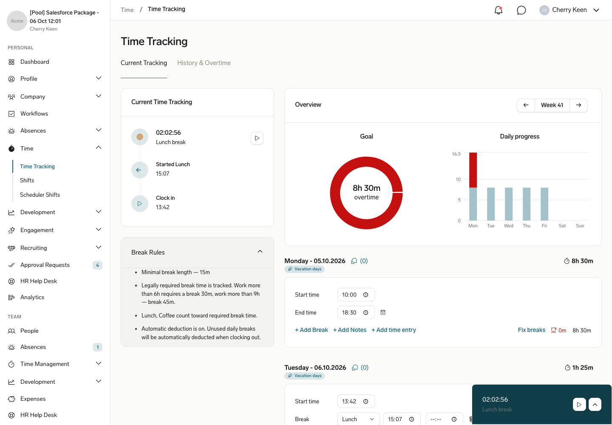Open the notifications bell
The height and width of the screenshot is (425, 612).
[499, 10]
